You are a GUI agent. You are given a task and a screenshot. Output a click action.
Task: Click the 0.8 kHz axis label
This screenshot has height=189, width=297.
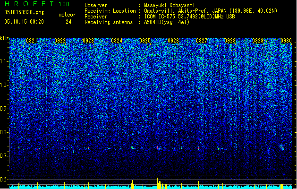(4, 132)
